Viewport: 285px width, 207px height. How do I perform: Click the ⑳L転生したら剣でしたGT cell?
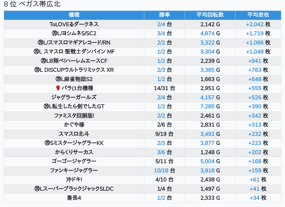tap(74, 107)
